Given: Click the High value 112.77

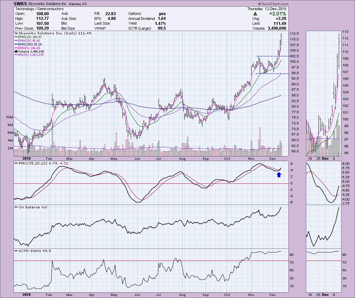Looking at the screenshot, I should 43,19.
